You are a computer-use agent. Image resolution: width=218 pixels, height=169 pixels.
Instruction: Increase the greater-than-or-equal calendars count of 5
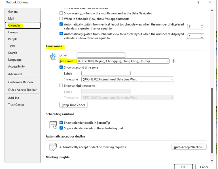coord(202,25)
